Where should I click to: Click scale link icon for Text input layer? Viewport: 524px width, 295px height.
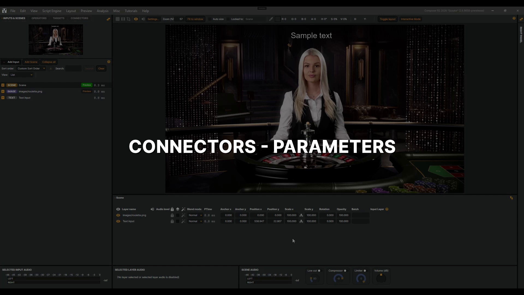(301, 221)
